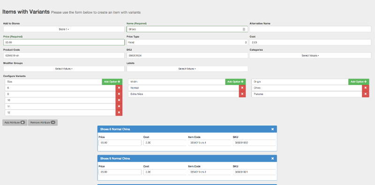Edit the Panama option value field
Image resolution: width=375 pixels, height=185 pixels.
[307, 94]
